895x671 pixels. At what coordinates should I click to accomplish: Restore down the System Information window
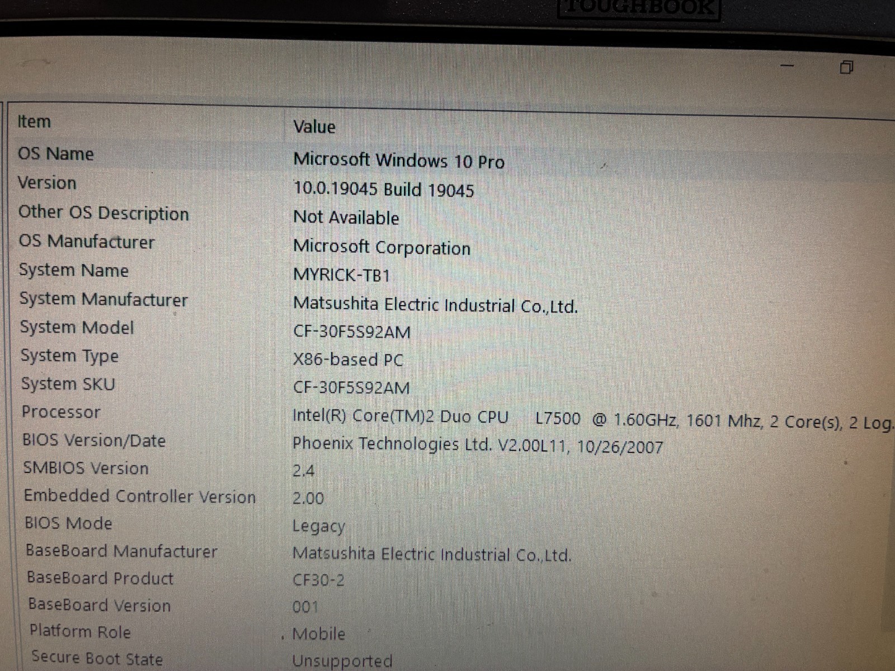(x=846, y=68)
